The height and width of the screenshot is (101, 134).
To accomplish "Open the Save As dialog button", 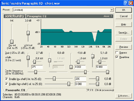I will pyautogui.click(x=124, y=33).
